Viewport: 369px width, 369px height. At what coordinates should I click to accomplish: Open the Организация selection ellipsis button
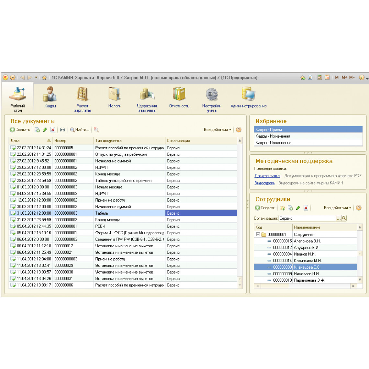tap(338, 218)
